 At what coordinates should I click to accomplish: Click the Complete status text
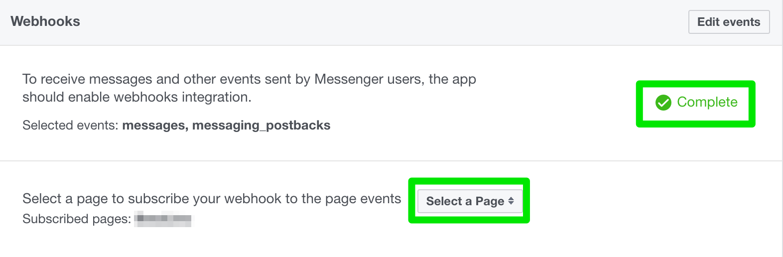pos(707,102)
